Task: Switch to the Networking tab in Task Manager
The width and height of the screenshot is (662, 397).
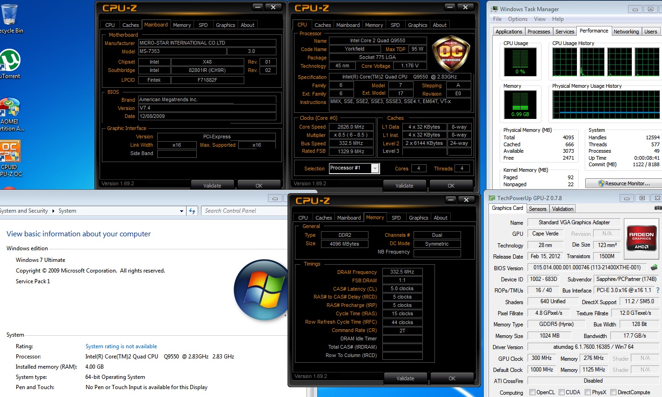Action: click(x=626, y=32)
